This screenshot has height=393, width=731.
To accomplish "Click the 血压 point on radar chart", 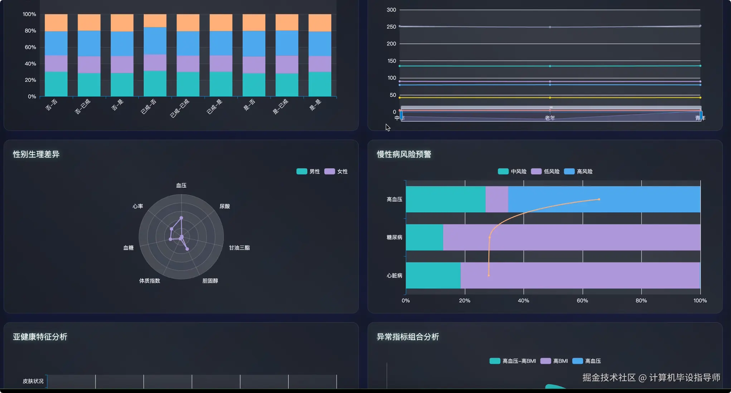I will click(181, 218).
